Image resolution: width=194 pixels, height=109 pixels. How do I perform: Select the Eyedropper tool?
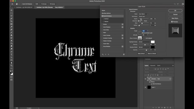12,27
